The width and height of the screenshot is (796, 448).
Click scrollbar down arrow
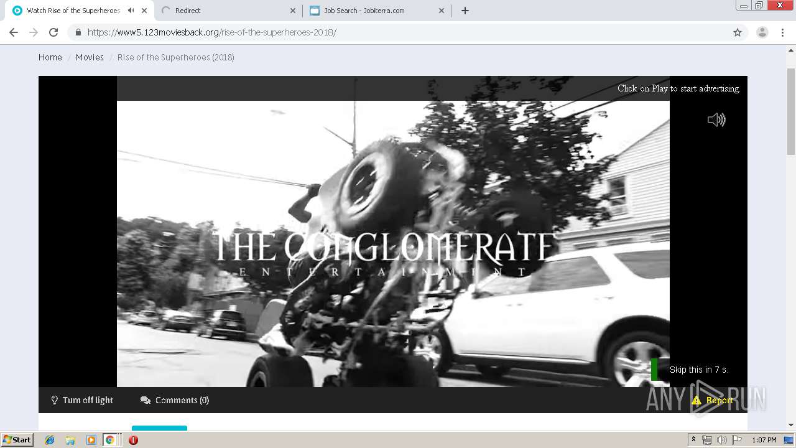(x=791, y=425)
